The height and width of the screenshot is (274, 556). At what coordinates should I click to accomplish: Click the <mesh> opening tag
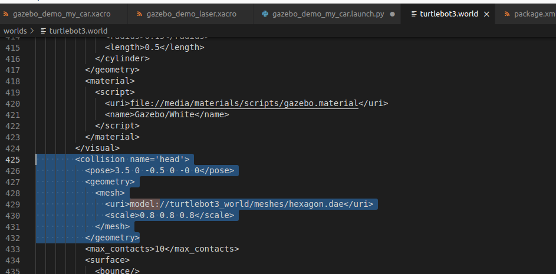pos(110,193)
